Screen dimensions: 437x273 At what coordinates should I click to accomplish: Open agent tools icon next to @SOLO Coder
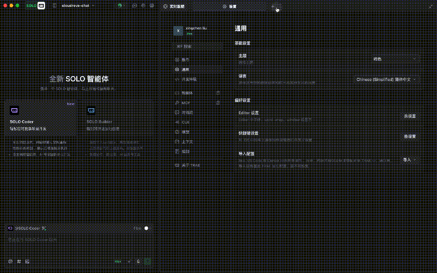click(44, 228)
